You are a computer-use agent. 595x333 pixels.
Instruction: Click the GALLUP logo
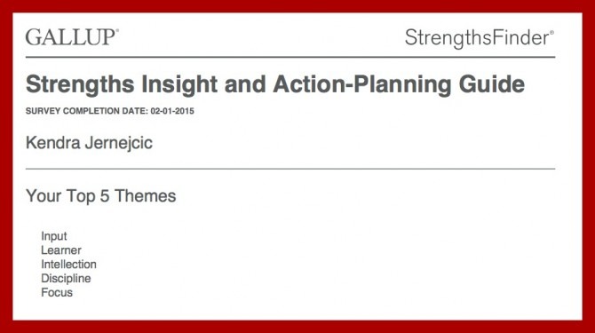[x=72, y=37]
